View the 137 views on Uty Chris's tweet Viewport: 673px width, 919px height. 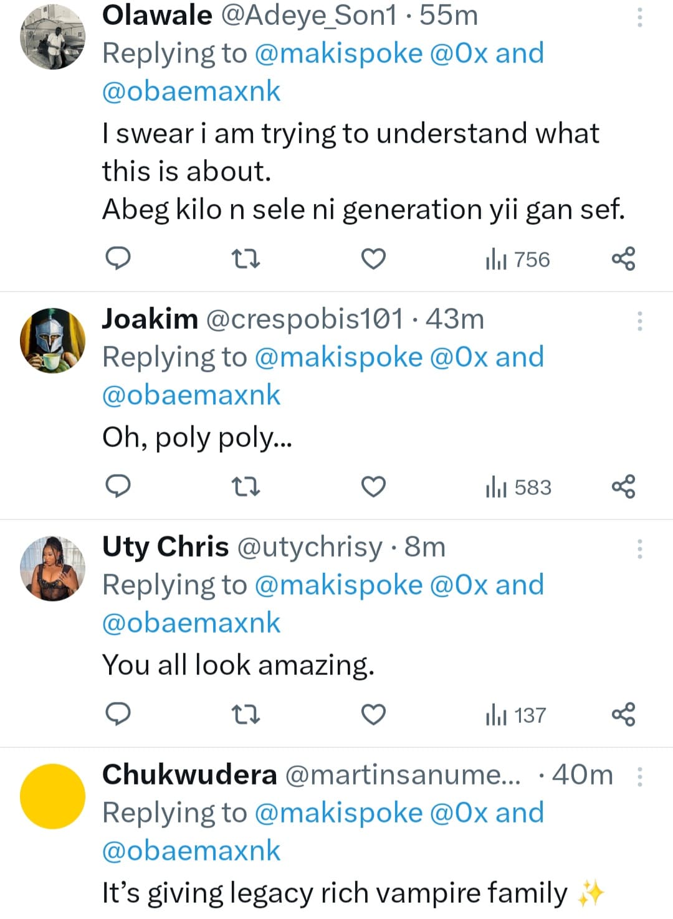(x=517, y=715)
